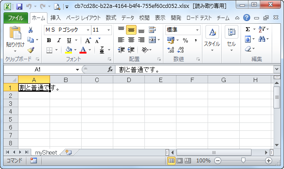Click Decrease Indent icon
The height and width of the screenshot is (169, 284).
(121, 50)
